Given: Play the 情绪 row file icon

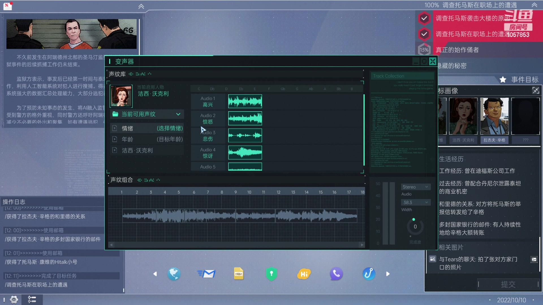Looking at the screenshot, I should (115, 128).
